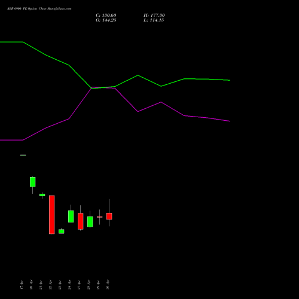Click the 29 Apr date label
The height and width of the screenshot is (299, 299).
point(98,285)
